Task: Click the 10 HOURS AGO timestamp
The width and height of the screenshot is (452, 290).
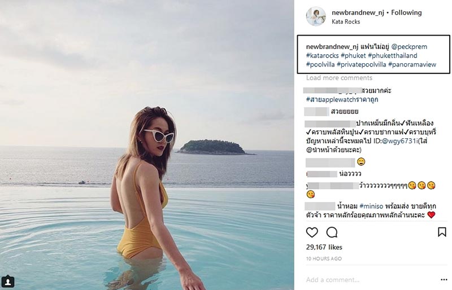Action: (x=324, y=258)
